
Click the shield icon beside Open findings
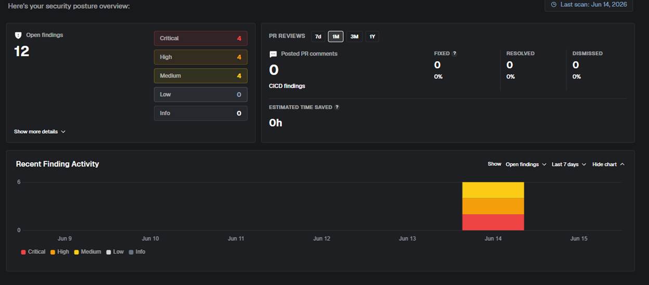18,35
